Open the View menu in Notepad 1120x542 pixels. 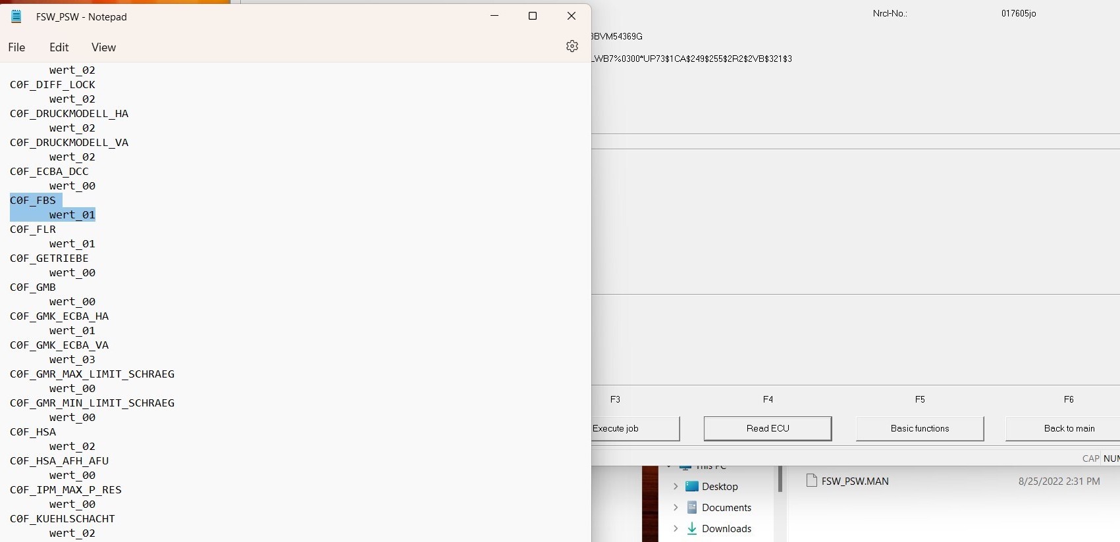coord(103,47)
